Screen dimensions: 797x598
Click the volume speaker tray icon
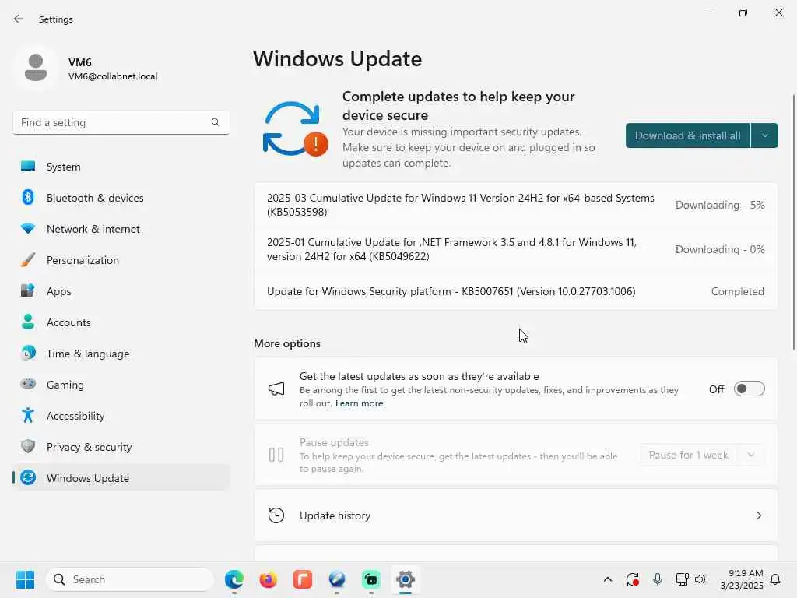point(700,579)
